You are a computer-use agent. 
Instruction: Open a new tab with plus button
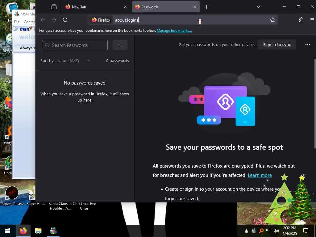(206, 7)
